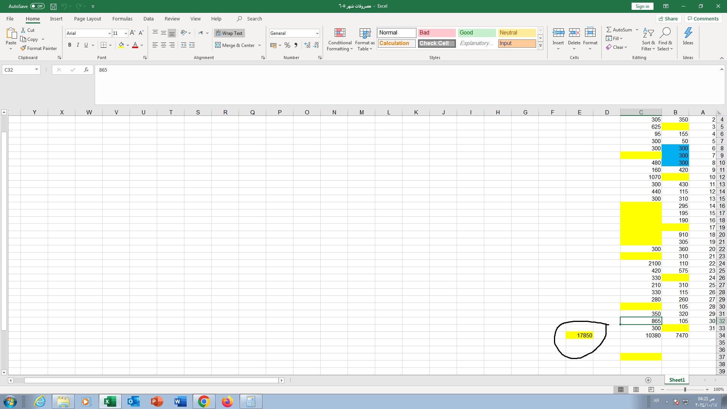The height and width of the screenshot is (409, 727).
Task: Click the zoom slider handle
Action: tap(685, 389)
